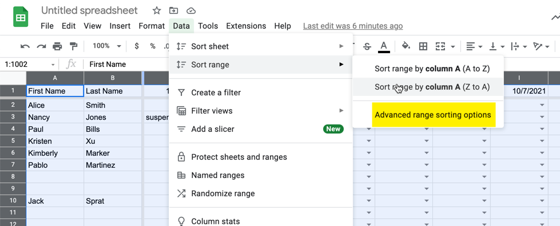Viewport: 560px width, 226px height.
Task: Click the Merge cells icon
Action: 440,46
